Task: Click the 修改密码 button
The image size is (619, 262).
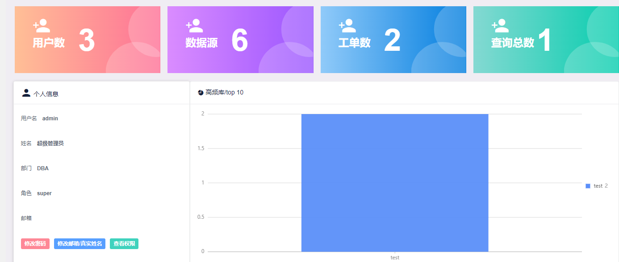Action: pyautogui.click(x=35, y=244)
